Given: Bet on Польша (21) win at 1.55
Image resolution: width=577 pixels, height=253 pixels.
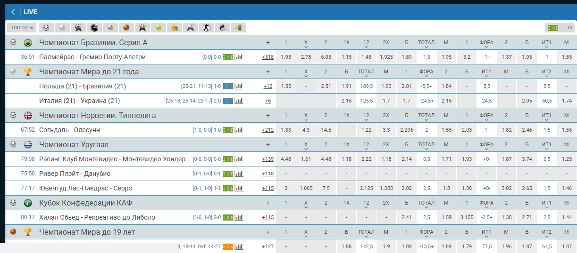Looking at the screenshot, I should tap(286, 86).
